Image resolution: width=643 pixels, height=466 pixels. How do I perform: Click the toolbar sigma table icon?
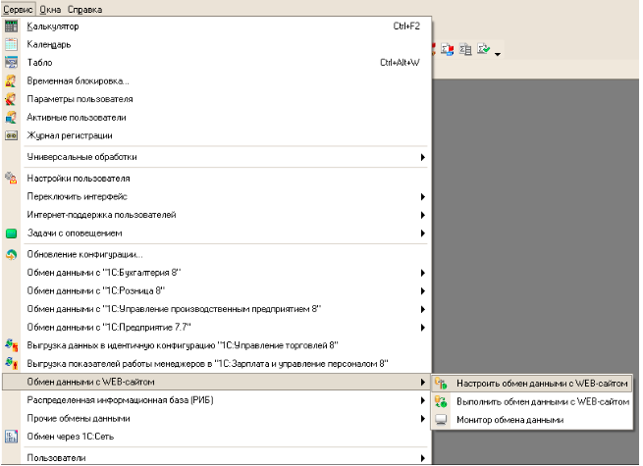point(465,50)
